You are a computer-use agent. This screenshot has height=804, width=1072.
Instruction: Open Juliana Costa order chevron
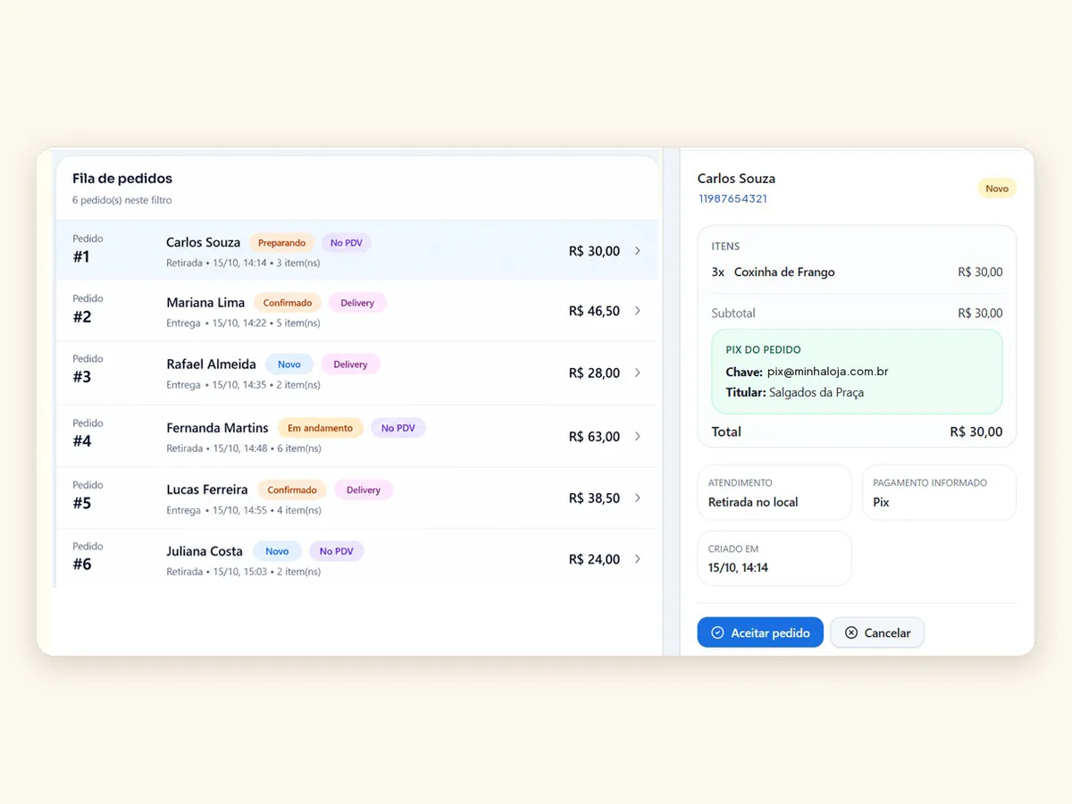pos(637,559)
